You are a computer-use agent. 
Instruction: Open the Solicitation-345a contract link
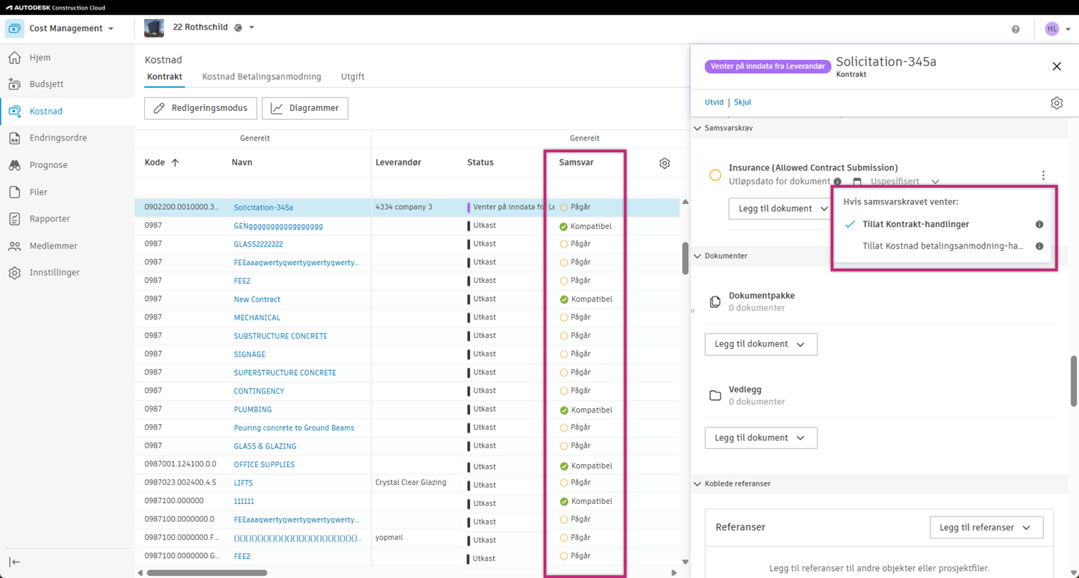(263, 208)
